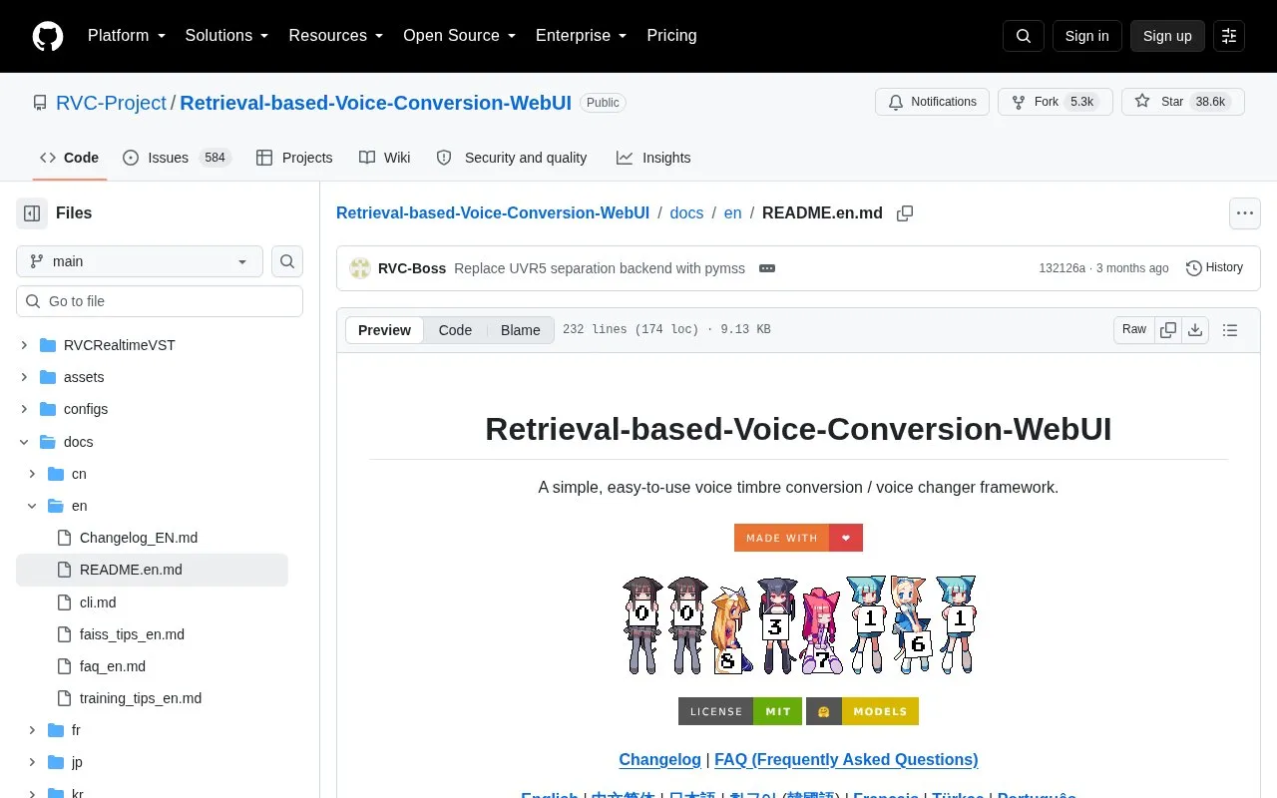Click the Made With love badge
The image size is (1277, 798).
point(798,538)
